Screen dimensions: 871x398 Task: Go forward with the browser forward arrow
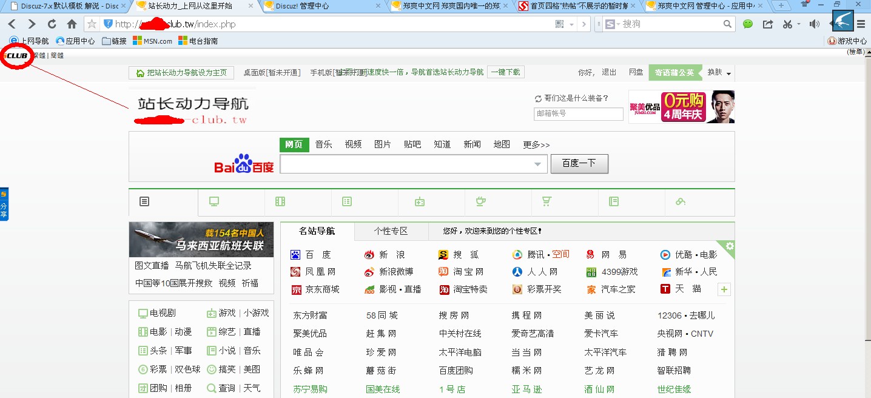coord(32,24)
